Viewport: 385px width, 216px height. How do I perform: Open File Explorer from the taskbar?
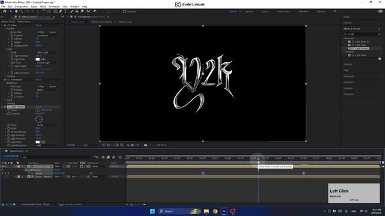pyautogui.click(x=206, y=211)
